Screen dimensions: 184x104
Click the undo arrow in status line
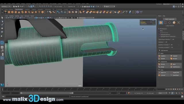pos(20,6)
